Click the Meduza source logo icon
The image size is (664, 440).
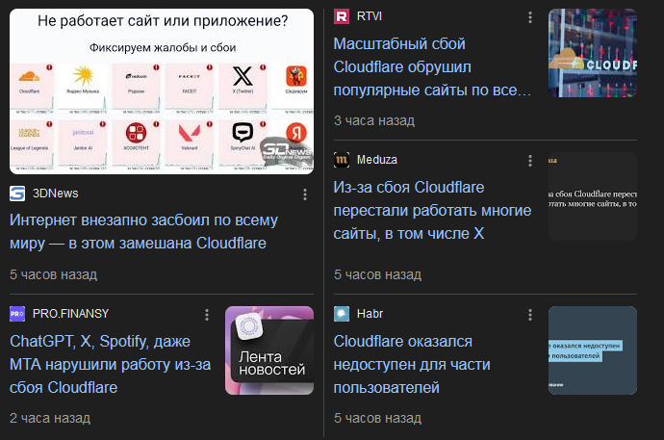pyautogui.click(x=342, y=160)
